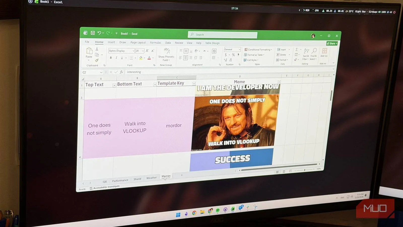Select Center alignment in the Alignment group
403x227 pixels.
[x=185, y=58]
